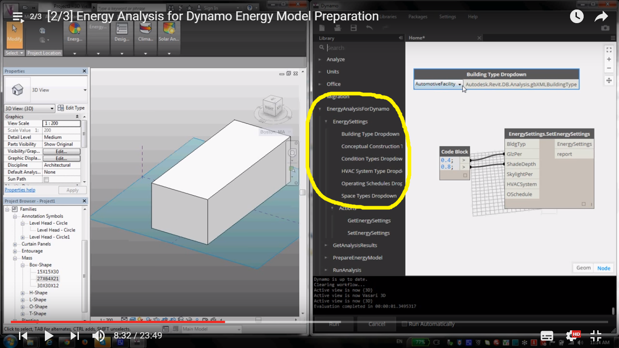
Task: Click the Watch Later clock icon
Action: (576, 17)
